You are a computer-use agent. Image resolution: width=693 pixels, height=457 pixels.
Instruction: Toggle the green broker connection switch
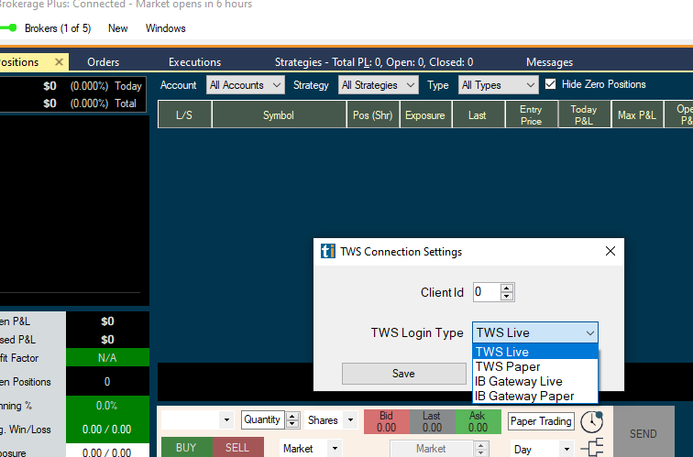(8, 27)
